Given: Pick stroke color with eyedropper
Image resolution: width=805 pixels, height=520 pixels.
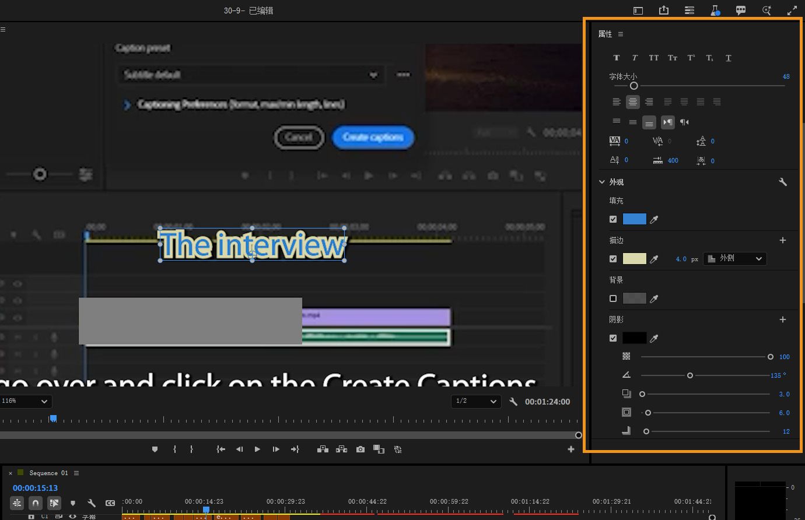Looking at the screenshot, I should (654, 259).
